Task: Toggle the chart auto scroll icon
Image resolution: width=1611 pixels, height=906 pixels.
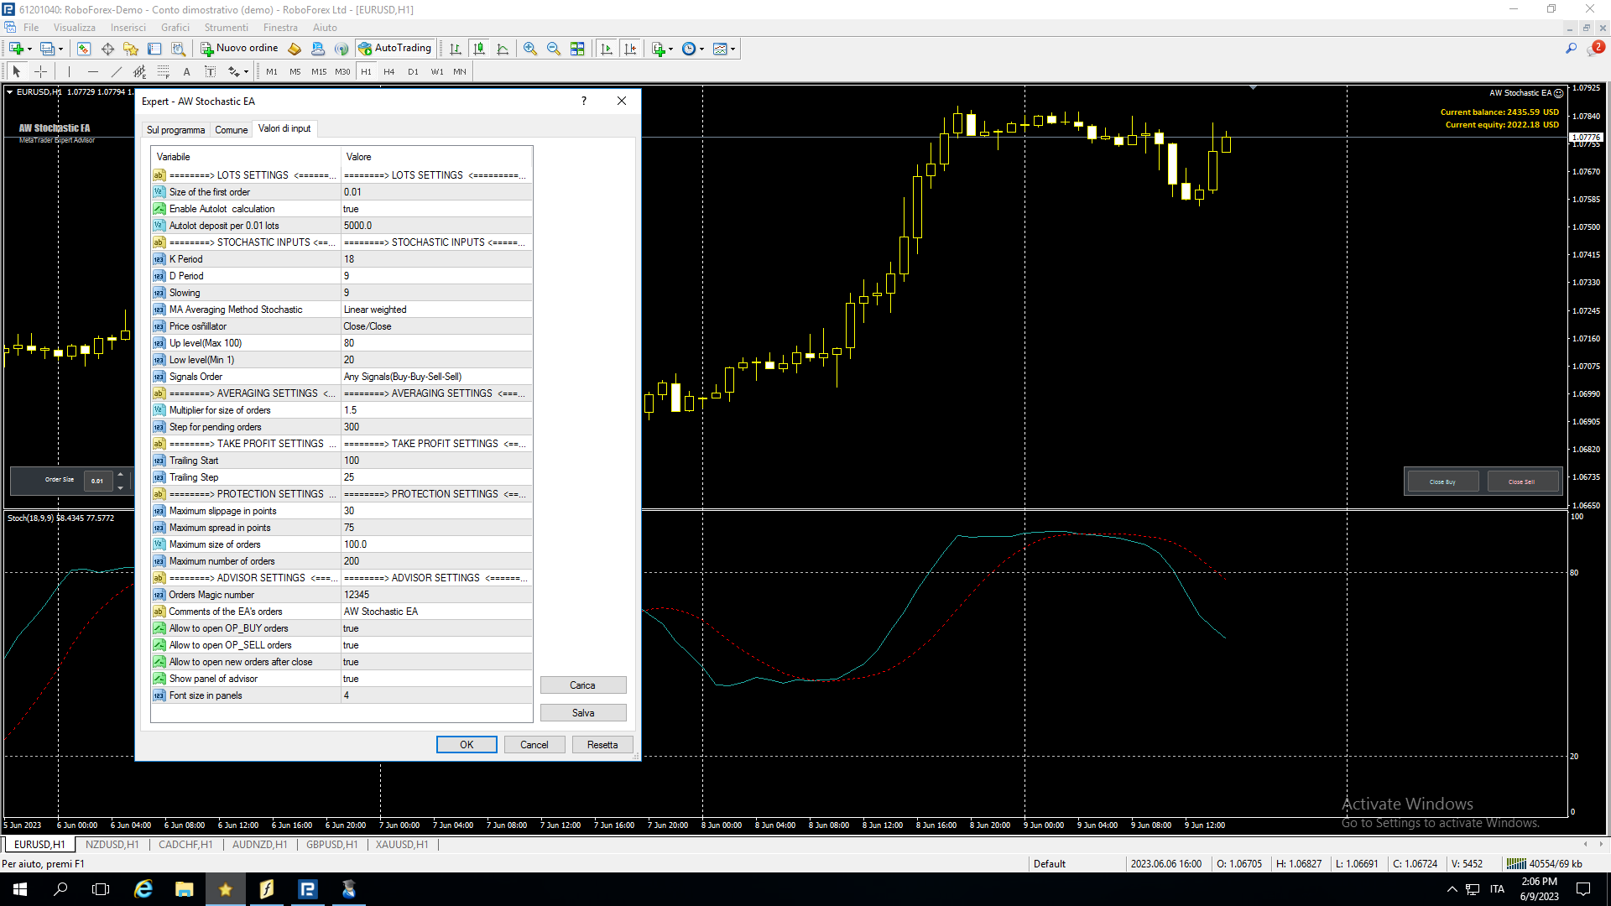Action: [x=606, y=49]
